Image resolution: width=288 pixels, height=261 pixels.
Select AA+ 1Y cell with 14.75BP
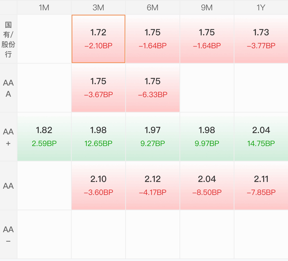[x=261, y=137]
